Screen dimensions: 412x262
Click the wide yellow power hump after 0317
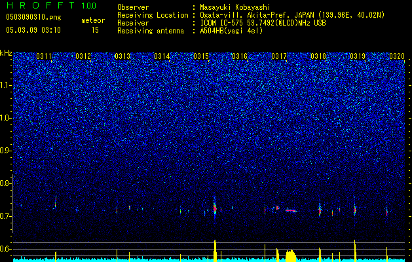[x=291, y=255]
